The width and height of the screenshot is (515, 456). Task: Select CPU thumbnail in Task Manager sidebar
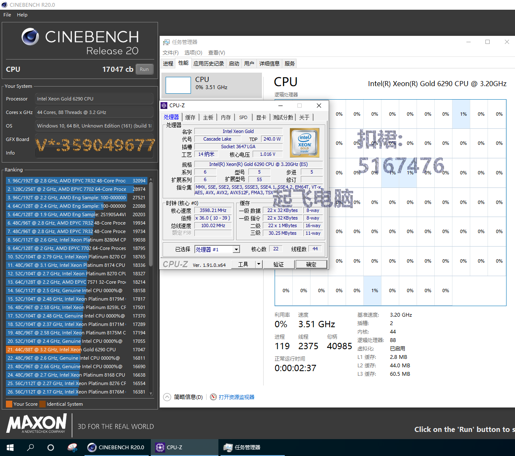point(212,85)
